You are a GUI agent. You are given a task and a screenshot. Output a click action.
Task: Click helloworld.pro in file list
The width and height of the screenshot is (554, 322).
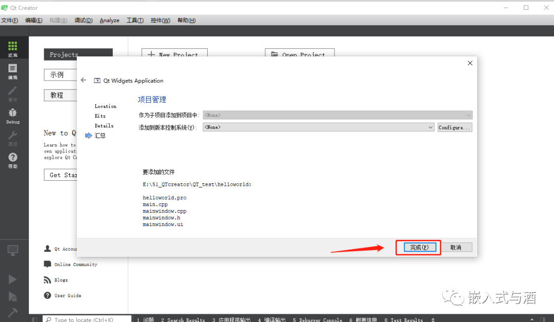click(164, 198)
